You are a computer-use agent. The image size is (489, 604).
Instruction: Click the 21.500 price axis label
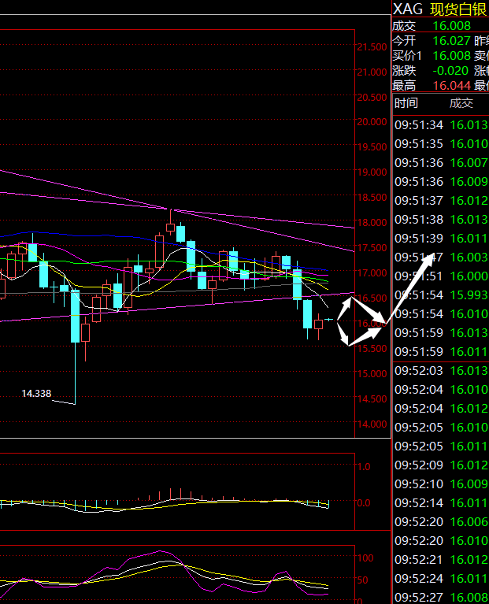372,47
